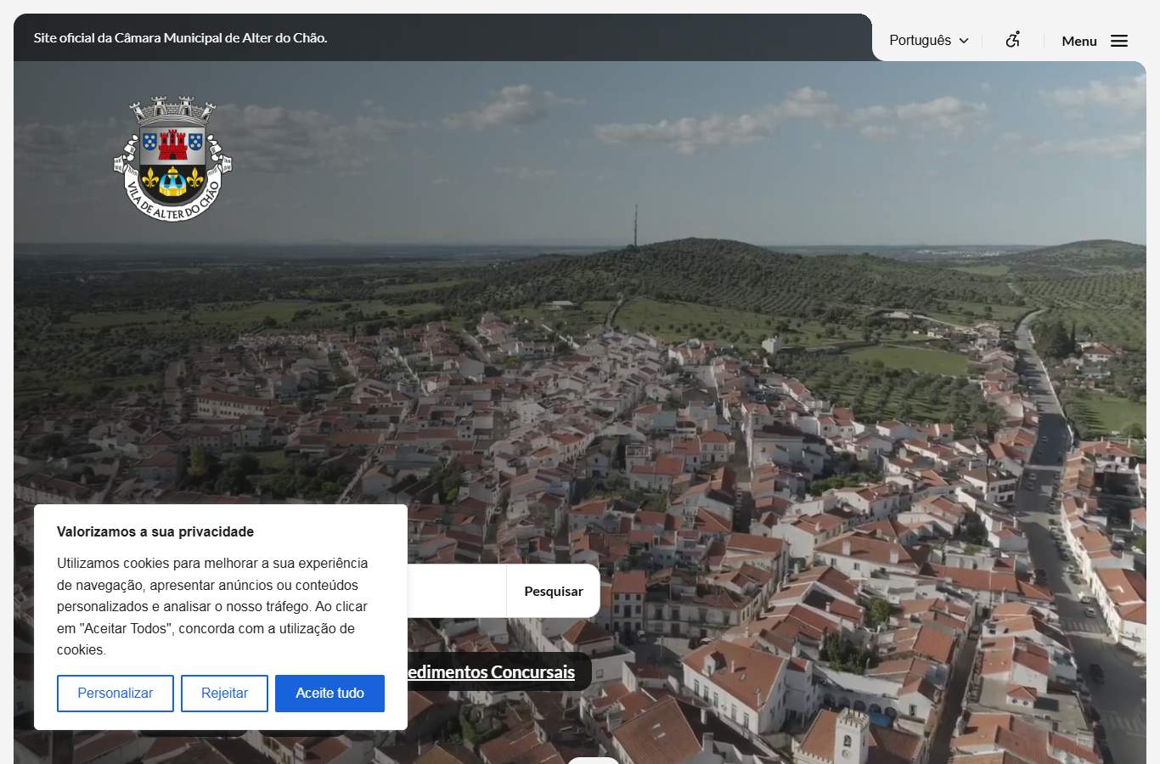This screenshot has width=1160, height=764.
Task: Click the 'Site oficial da Câmara Municipal' text
Action: pos(180,38)
